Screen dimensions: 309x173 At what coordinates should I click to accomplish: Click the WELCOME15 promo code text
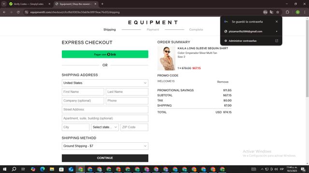pos(166,81)
